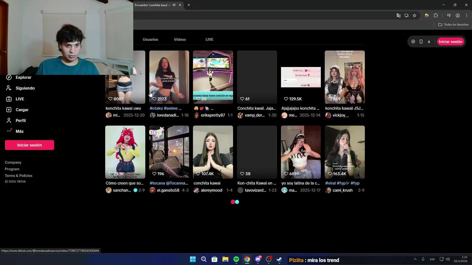Viewport: 472px width, 265px height.
Task: Open the Chrome three-dot menu
Action: click(466, 15)
